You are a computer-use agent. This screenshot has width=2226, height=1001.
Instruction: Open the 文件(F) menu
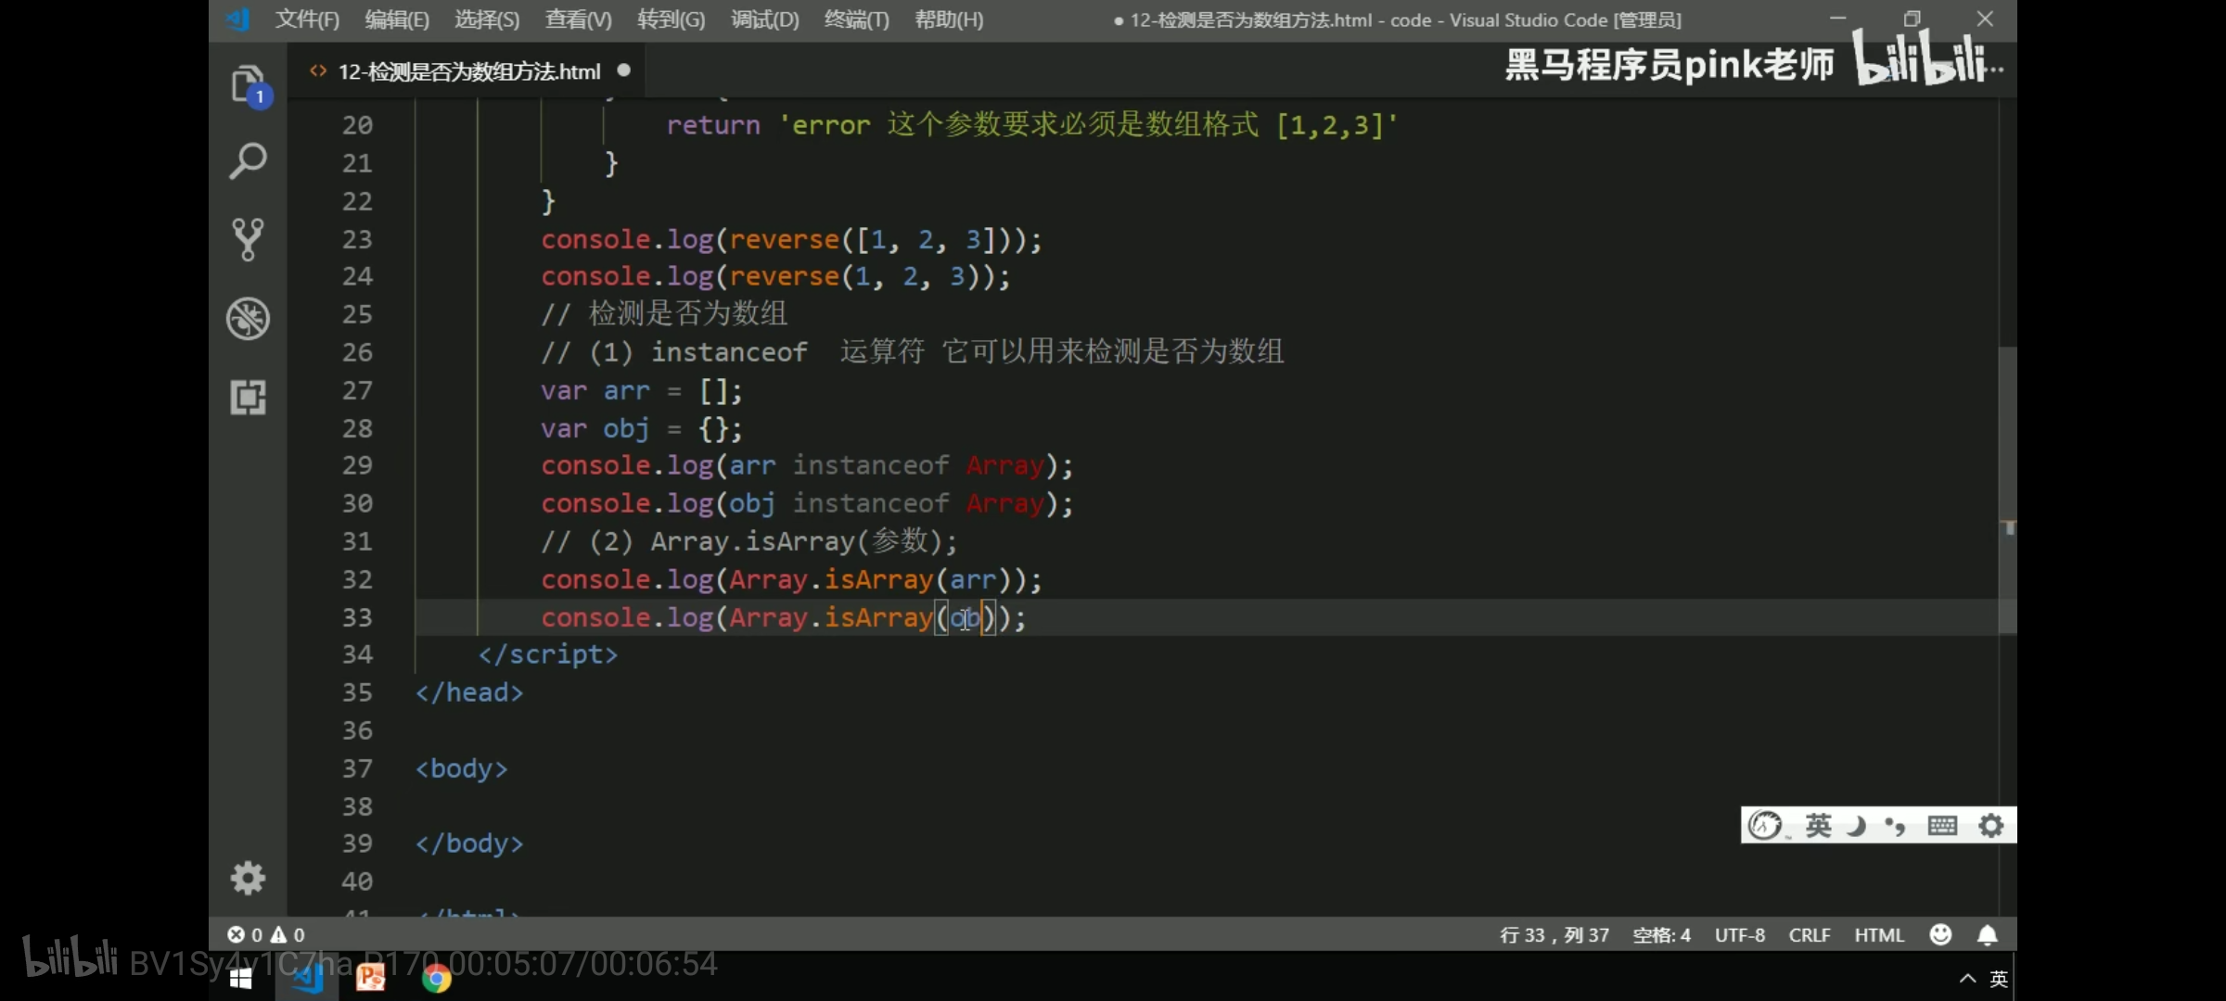tap(307, 19)
